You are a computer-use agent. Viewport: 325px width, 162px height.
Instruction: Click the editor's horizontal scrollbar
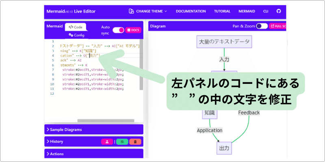(106, 121)
